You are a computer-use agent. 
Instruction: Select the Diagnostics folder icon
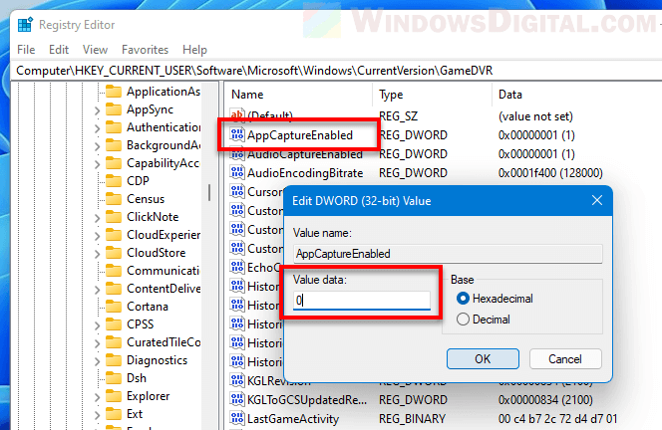click(114, 360)
